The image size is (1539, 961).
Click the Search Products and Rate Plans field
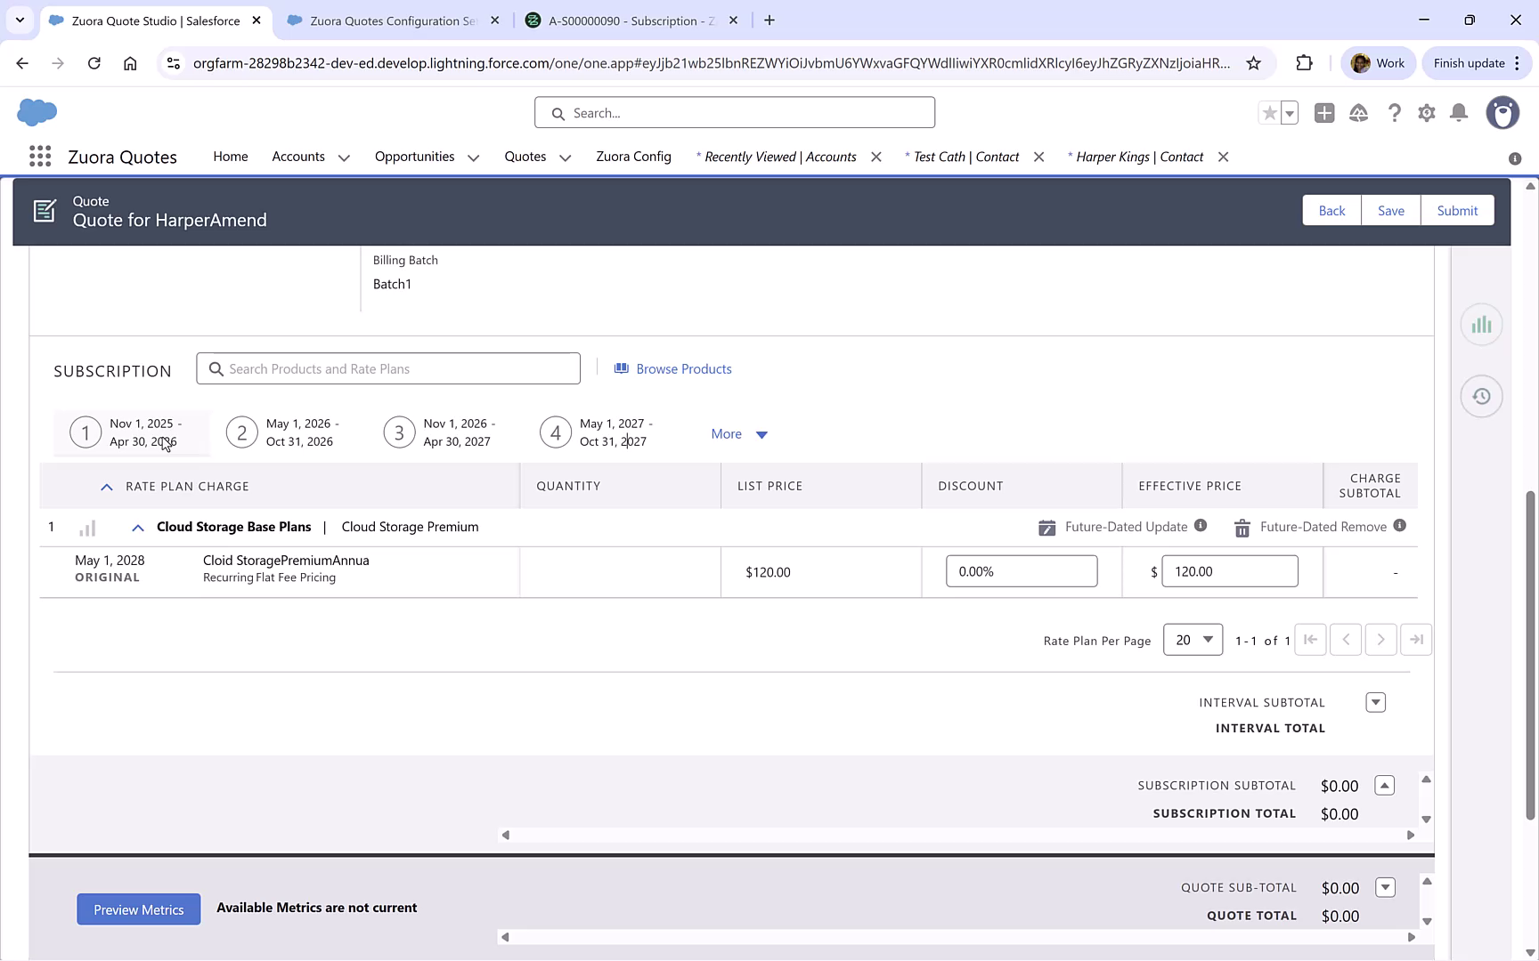pos(388,367)
